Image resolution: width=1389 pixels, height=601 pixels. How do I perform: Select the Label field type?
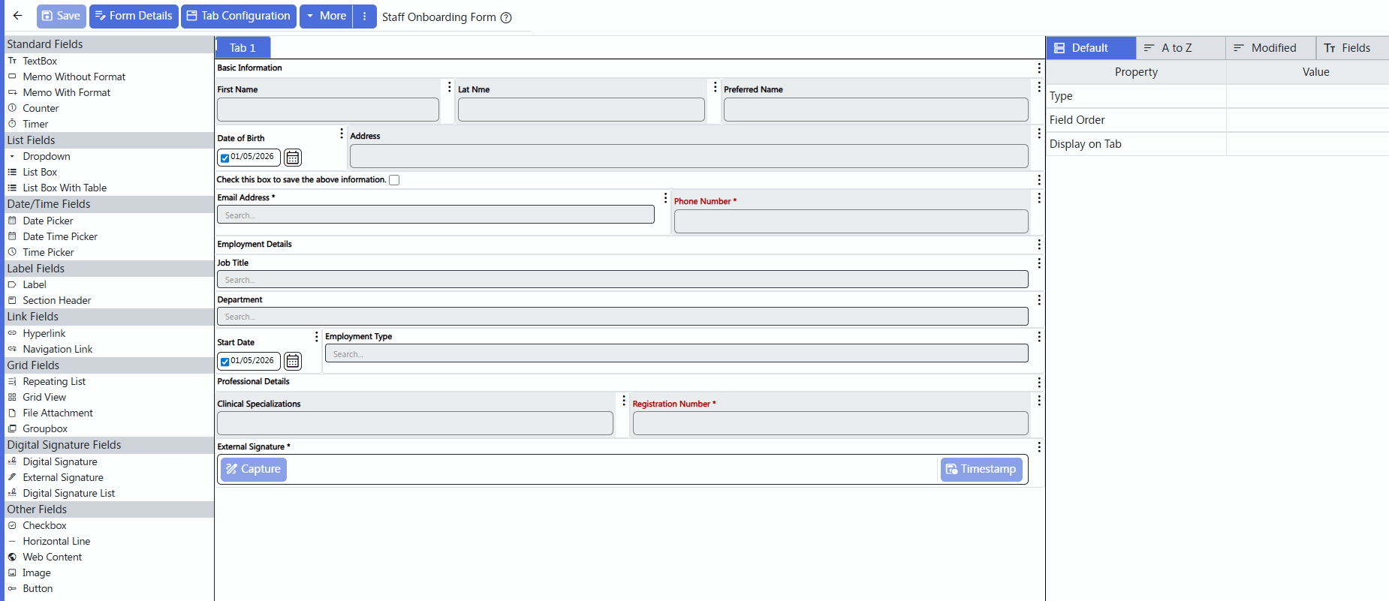35,284
